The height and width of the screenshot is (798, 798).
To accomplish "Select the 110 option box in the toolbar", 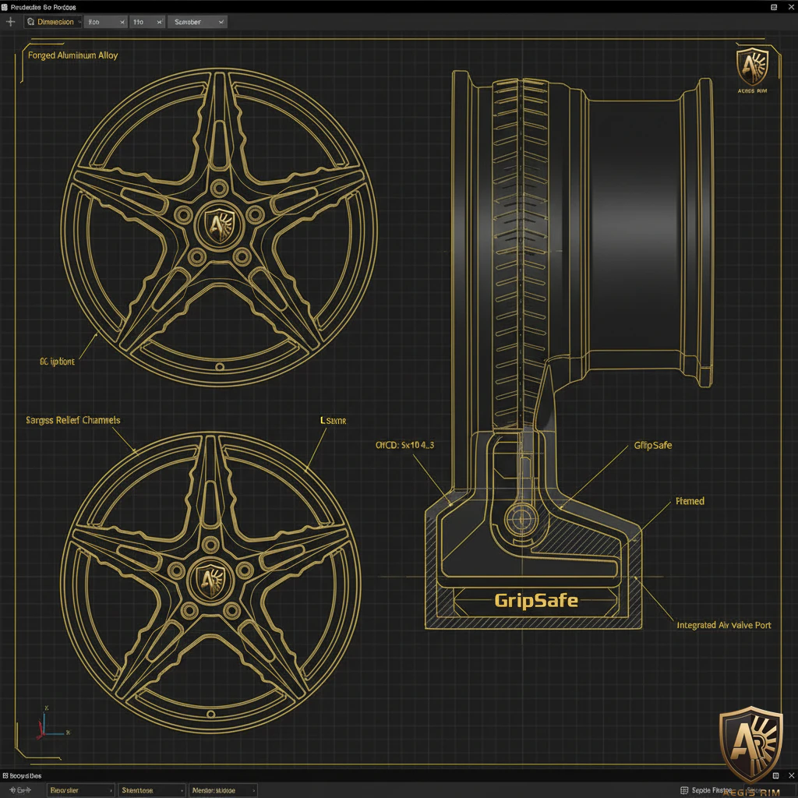I will [x=138, y=21].
